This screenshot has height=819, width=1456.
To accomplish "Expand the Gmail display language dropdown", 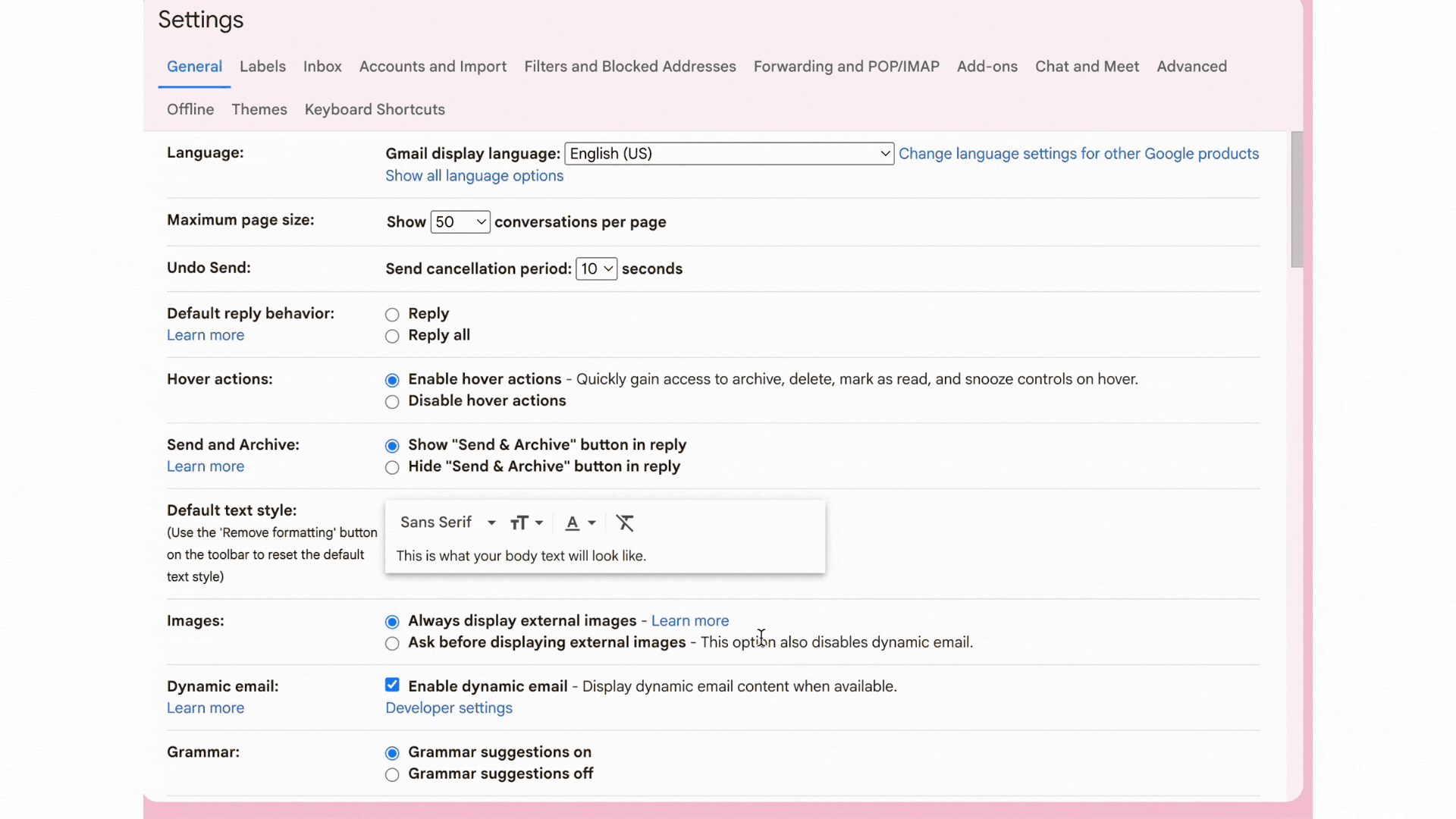I will point(729,154).
